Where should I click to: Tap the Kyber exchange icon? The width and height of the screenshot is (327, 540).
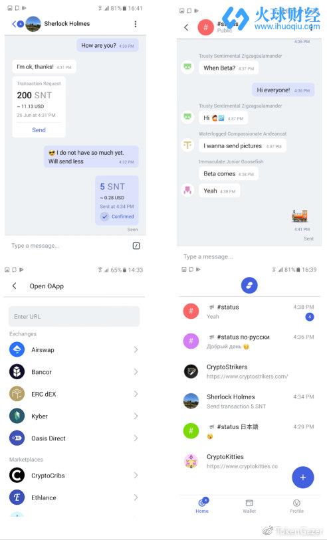[x=17, y=416]
